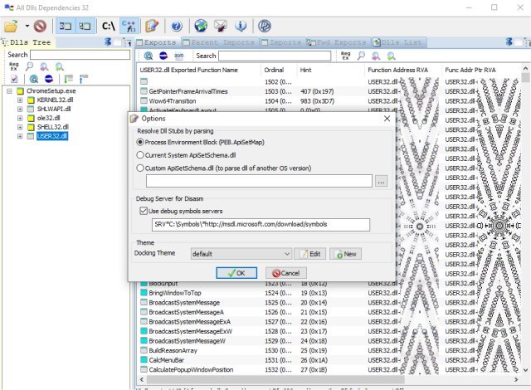Screen dimensions: 531x390
Task: Expand the KERNEL32.dll node
Action: 20,100
